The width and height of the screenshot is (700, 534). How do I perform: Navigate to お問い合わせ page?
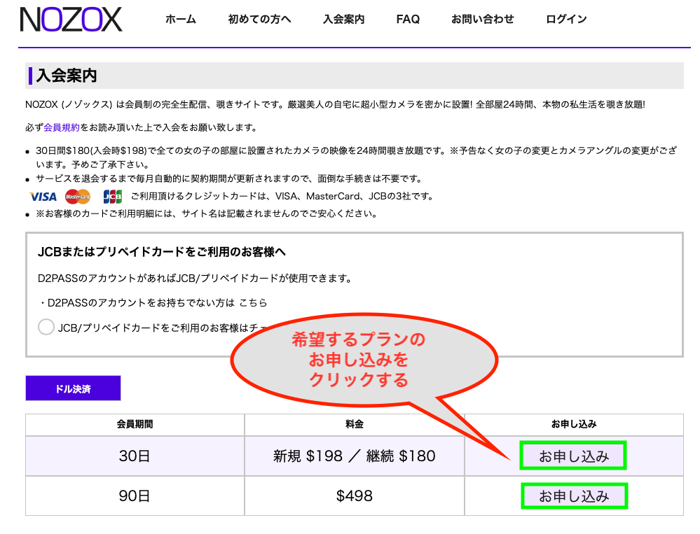[482, 20]
